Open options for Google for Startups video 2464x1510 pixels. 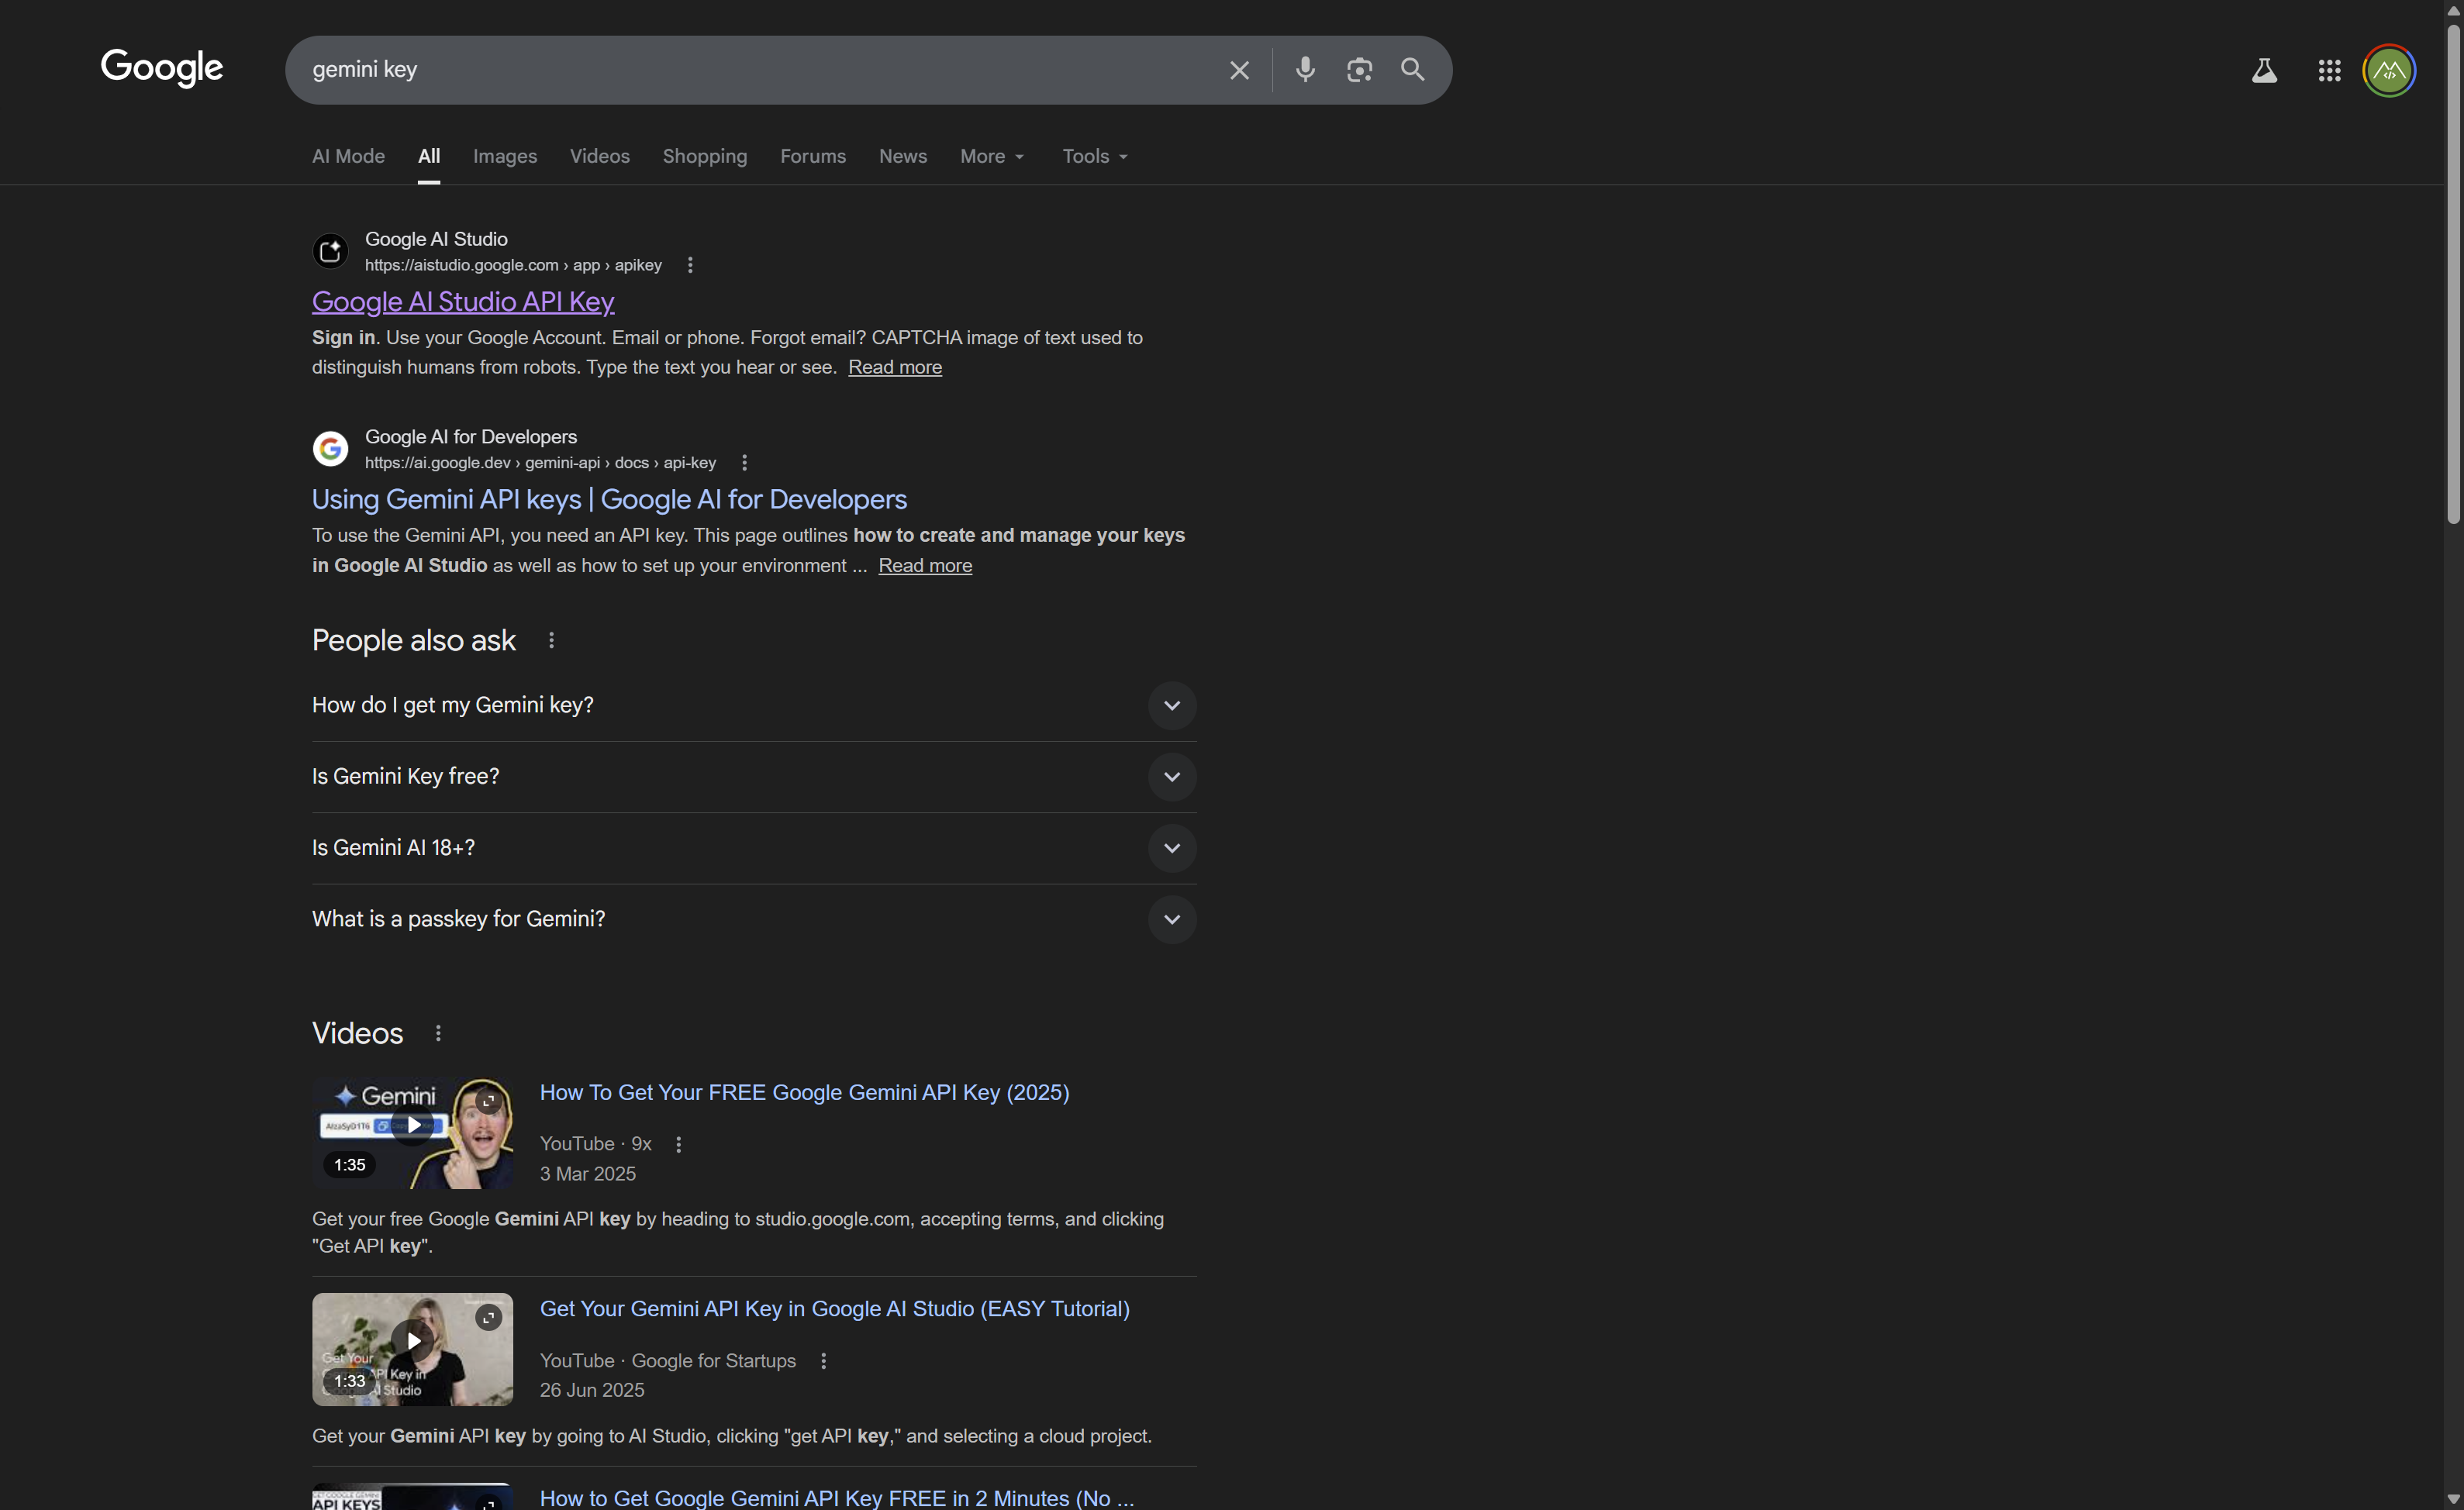click(x=824, y=1361)
